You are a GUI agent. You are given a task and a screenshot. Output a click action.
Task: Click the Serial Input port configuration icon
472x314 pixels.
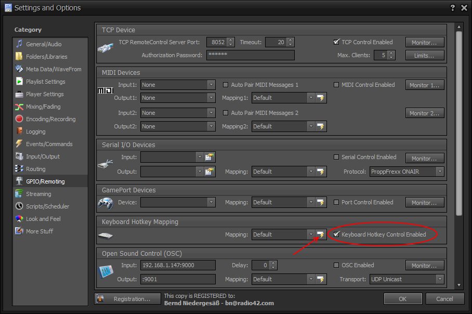tap(210, 157)
